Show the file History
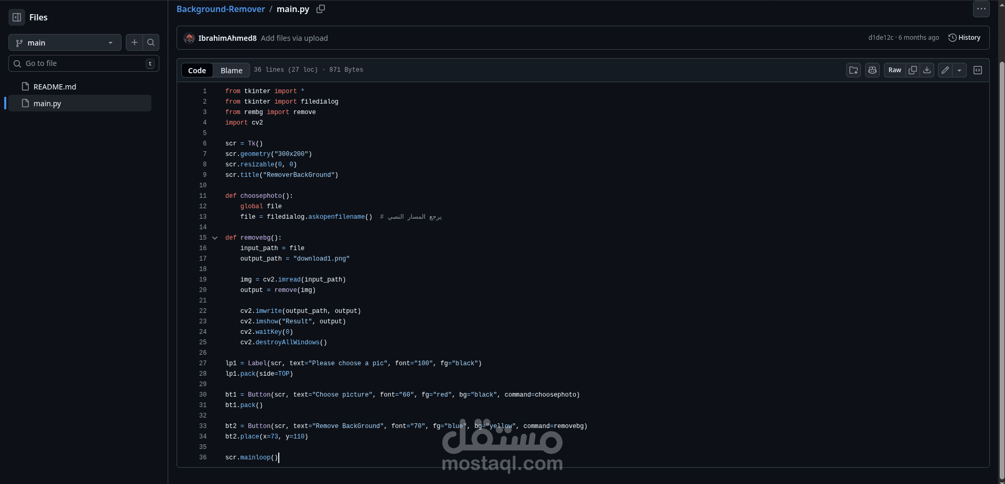Image resolution: width=1005 pixels, height=484 pixels. (964, 37)
